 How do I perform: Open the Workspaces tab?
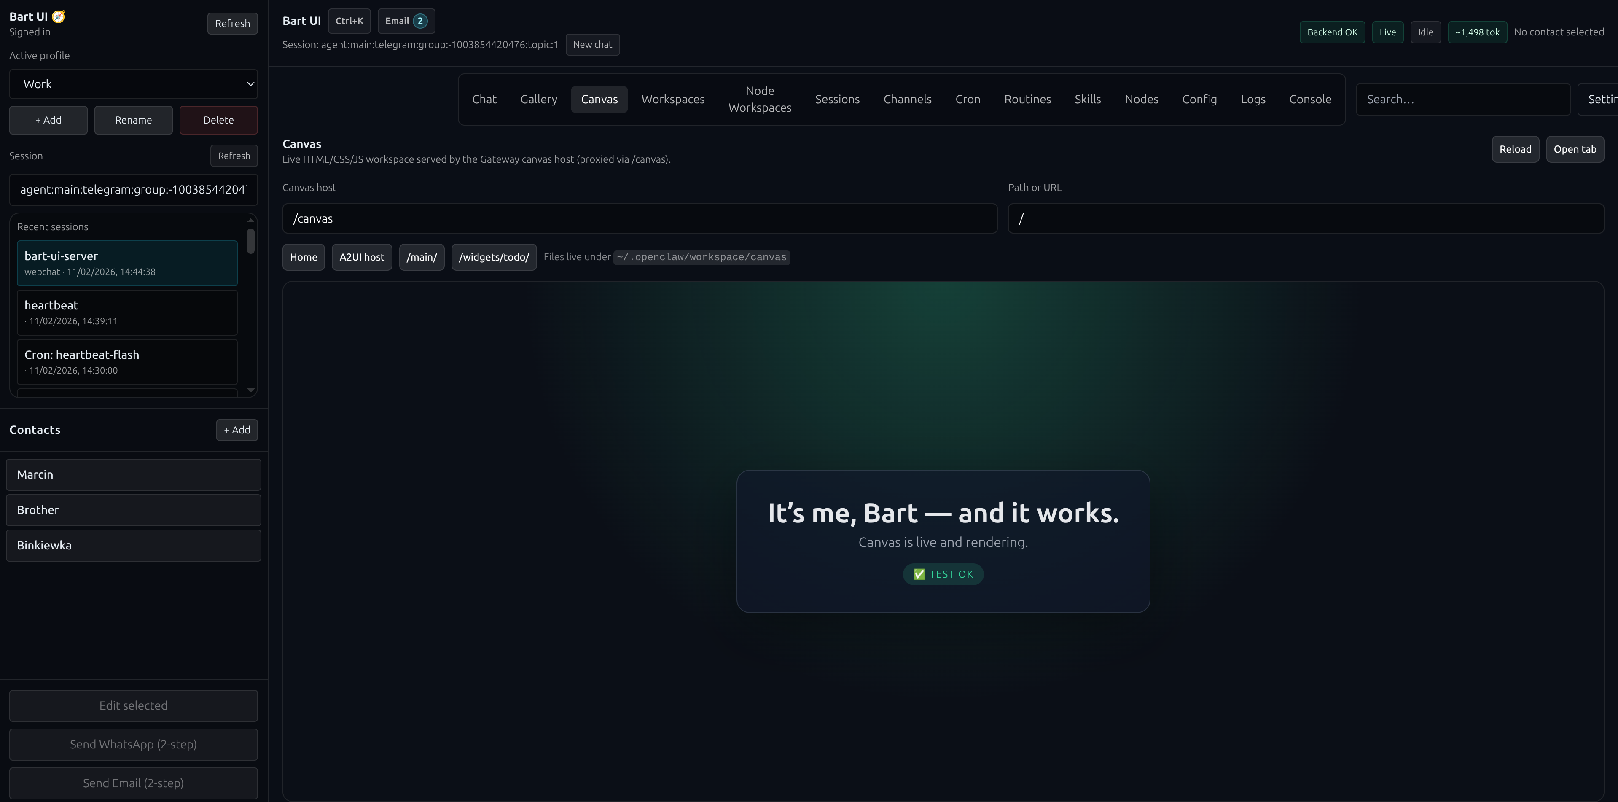coord(673,99)
